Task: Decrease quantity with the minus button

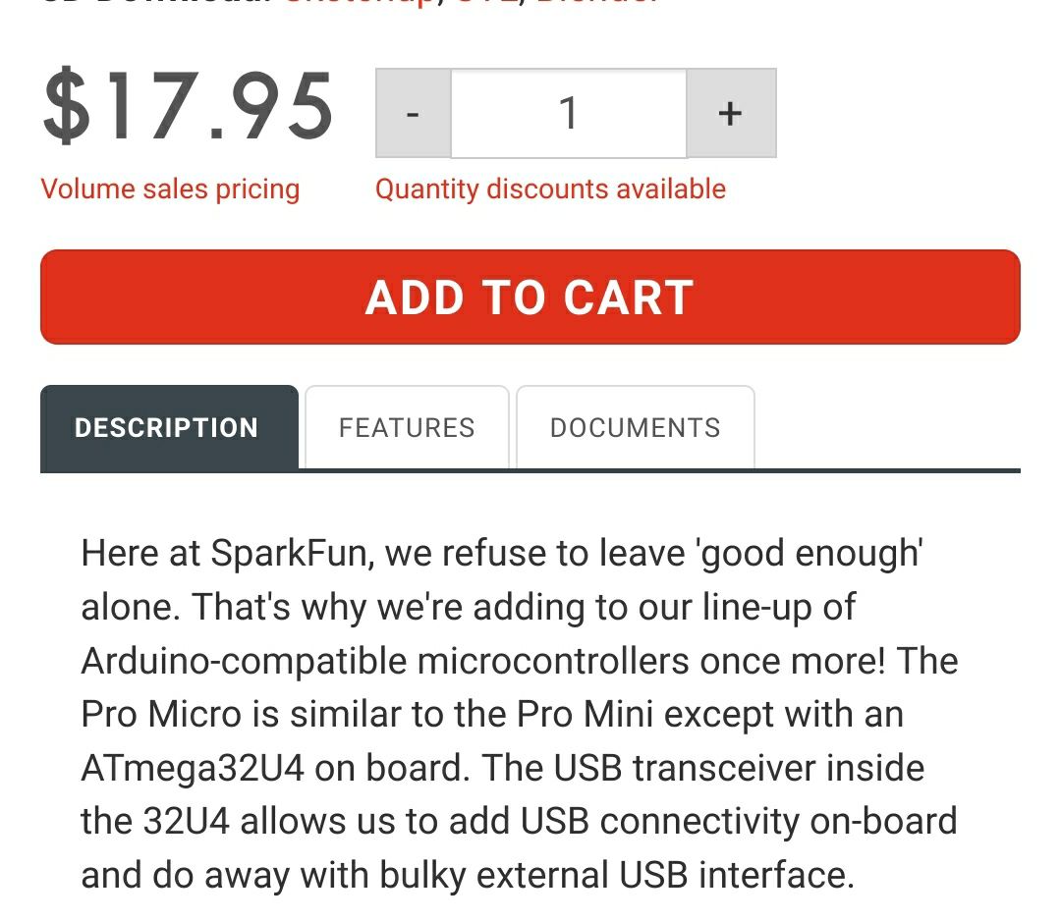Action: coord(414,113)
